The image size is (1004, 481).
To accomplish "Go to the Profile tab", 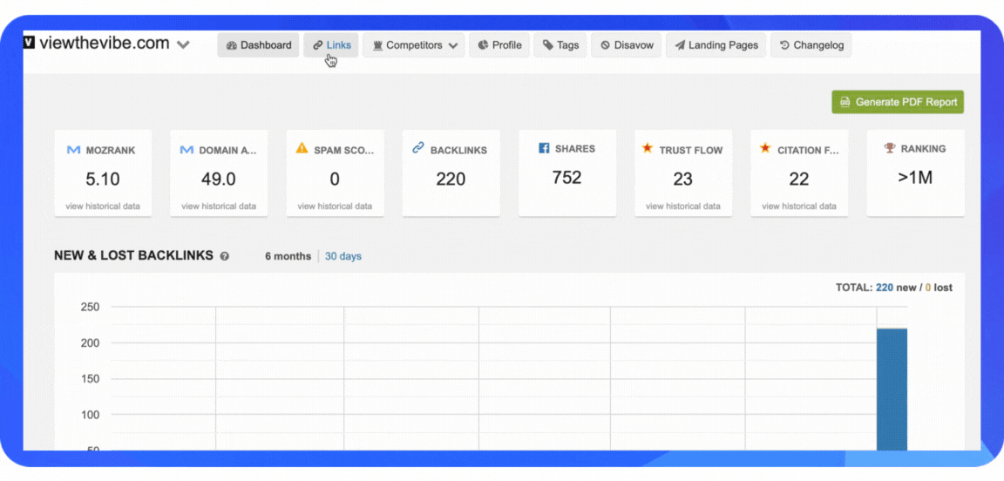I will point(499,44).
